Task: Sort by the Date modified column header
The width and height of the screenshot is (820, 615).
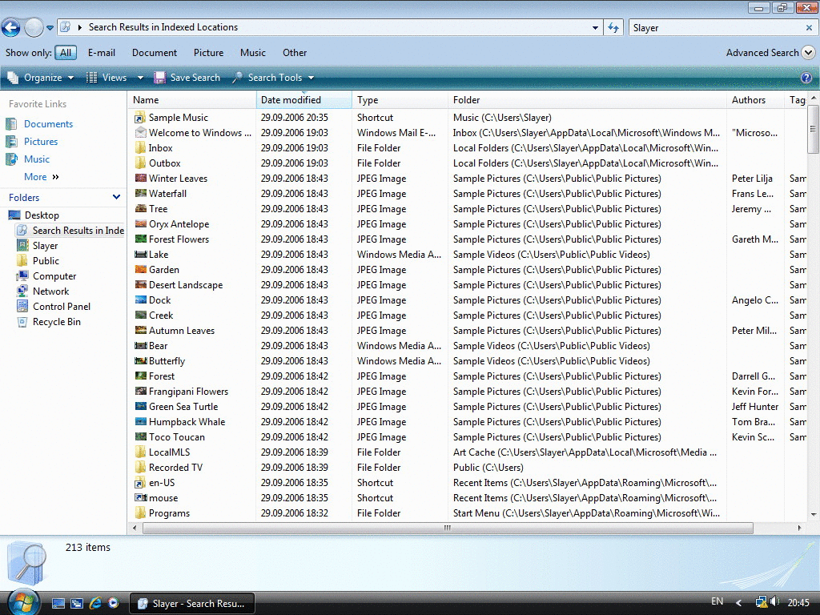Action: tap(303, 100)
